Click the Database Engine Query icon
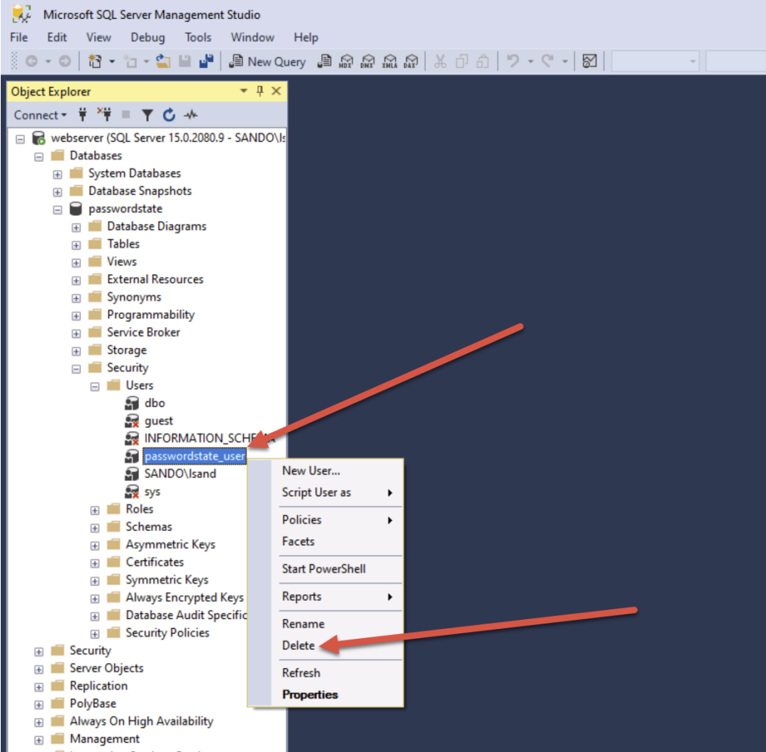 point(324,61)
